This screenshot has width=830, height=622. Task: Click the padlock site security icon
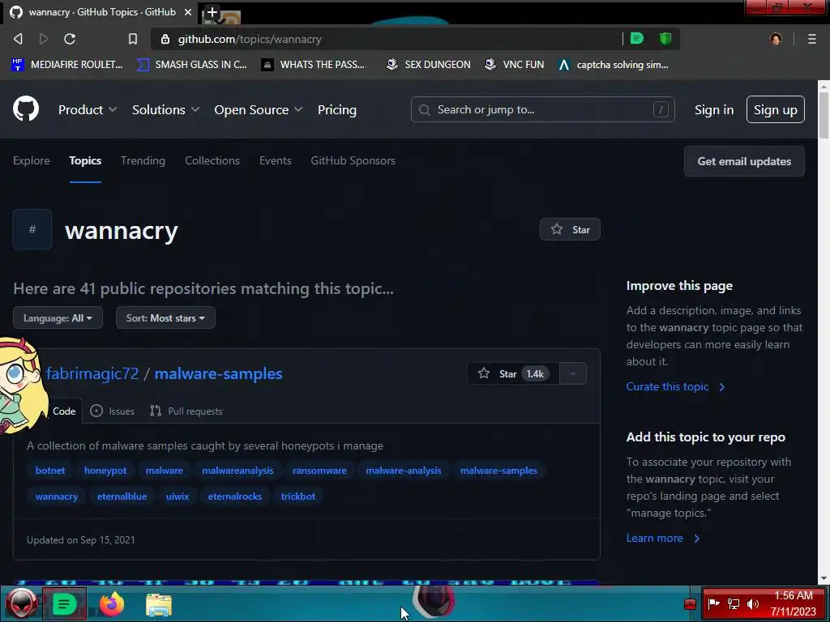coord(165,39)
